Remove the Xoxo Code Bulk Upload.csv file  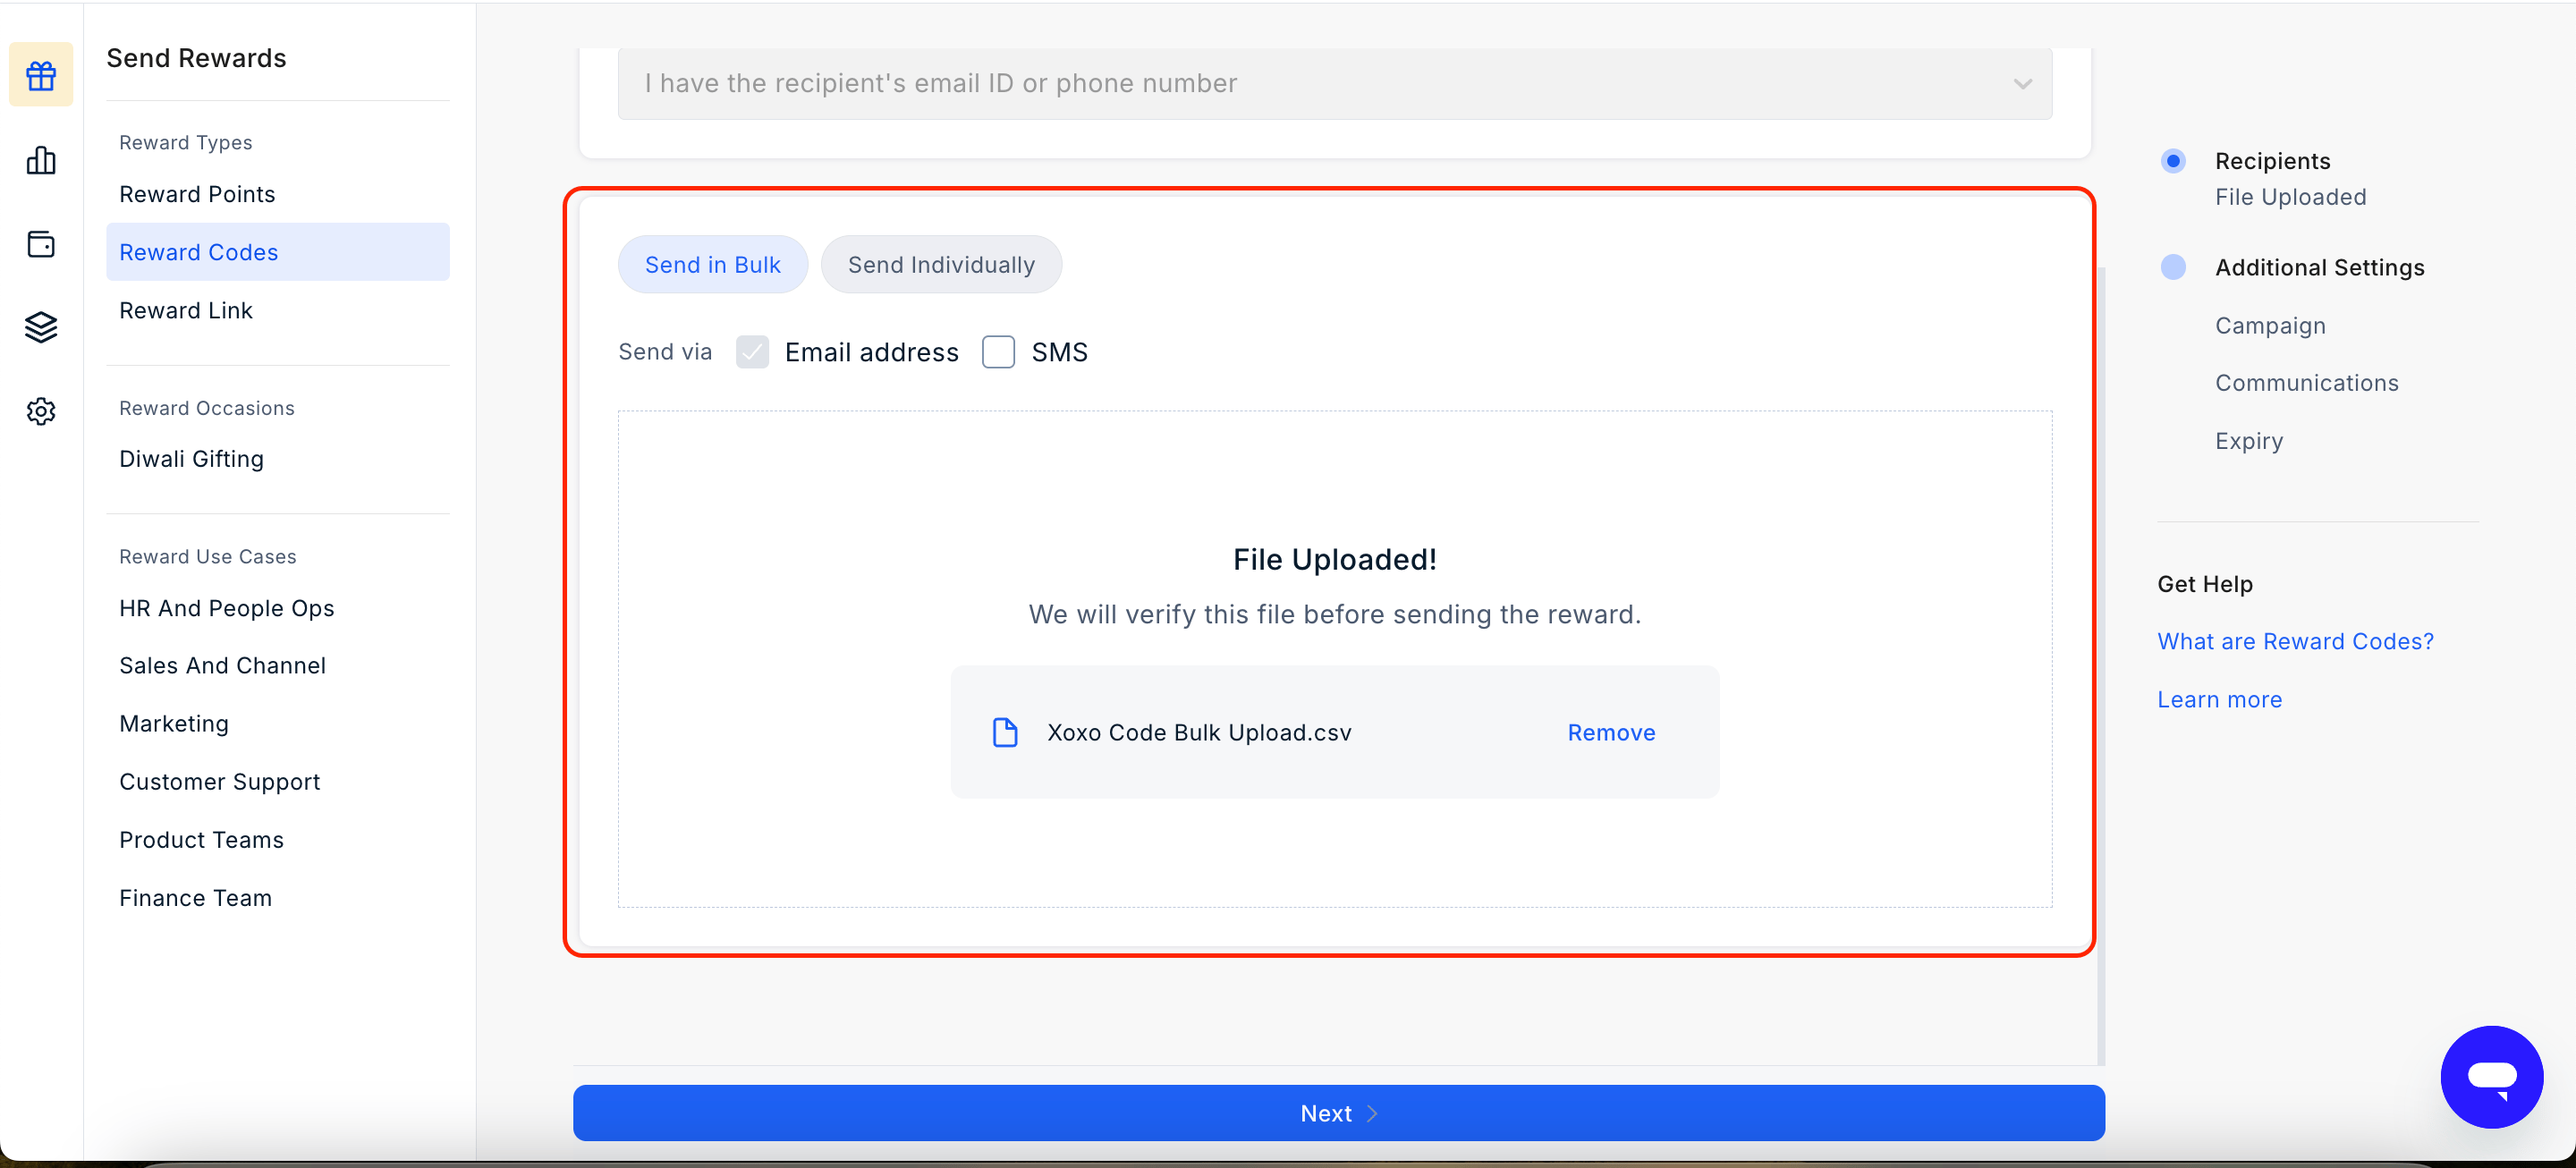click(1611, 733)
